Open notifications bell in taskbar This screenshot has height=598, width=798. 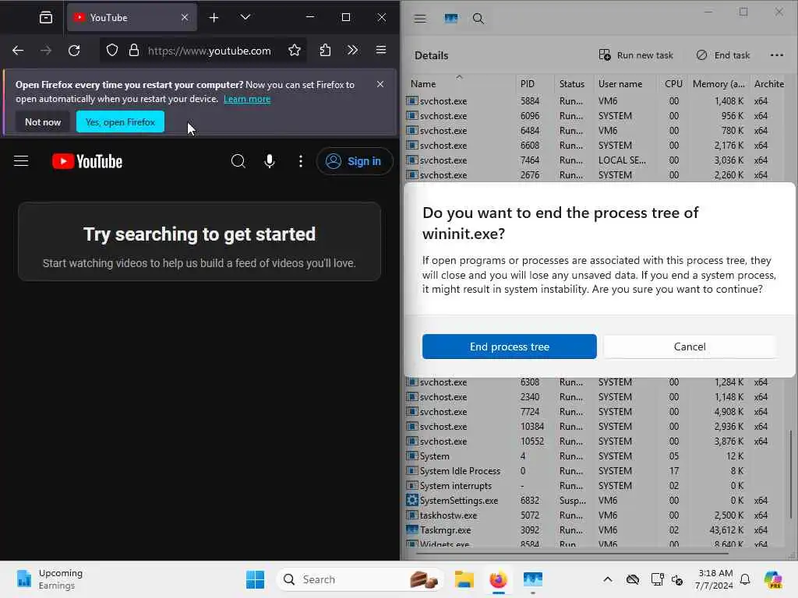745,579
